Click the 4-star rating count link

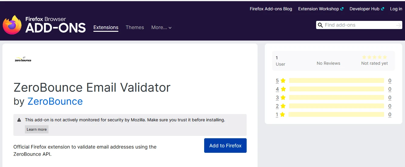[x=390, y=89]
